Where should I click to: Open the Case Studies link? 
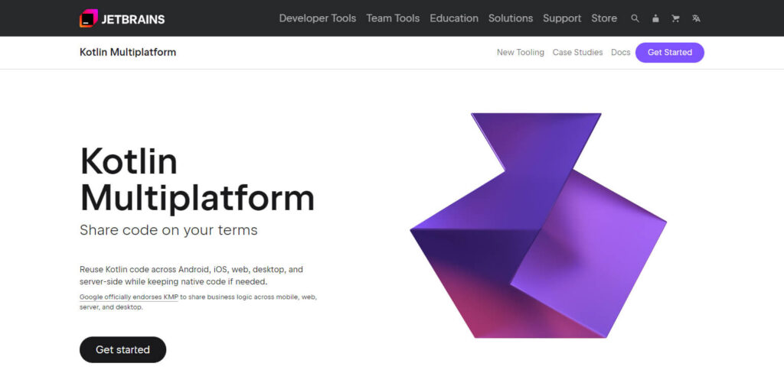point(577,53)
